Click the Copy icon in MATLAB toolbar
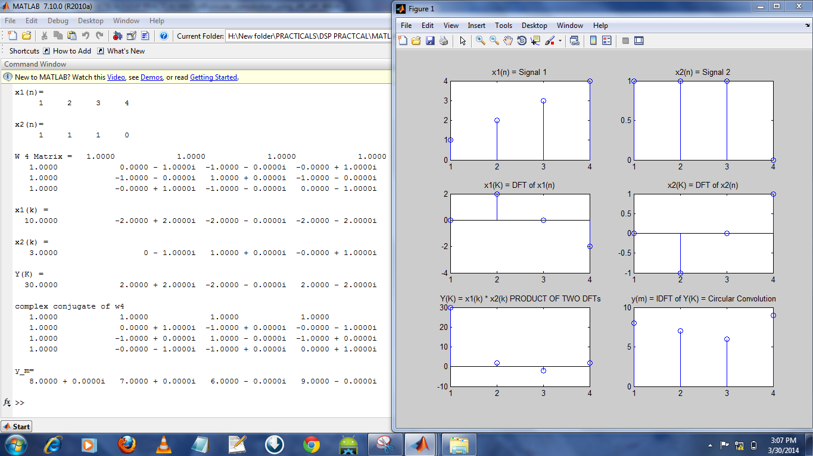This screenshot has width=813, height=456. click(58, 36)
